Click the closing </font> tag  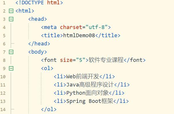coord(135,60)
